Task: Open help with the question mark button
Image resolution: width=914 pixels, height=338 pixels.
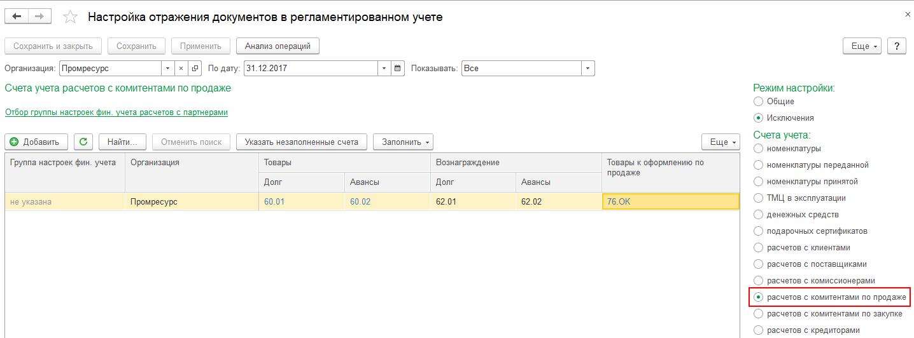Action: [897, 46]
